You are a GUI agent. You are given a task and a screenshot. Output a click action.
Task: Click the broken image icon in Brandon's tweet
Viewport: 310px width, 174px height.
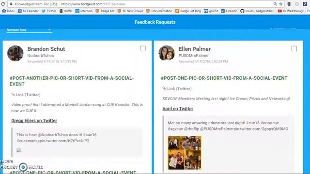(19, 150)
